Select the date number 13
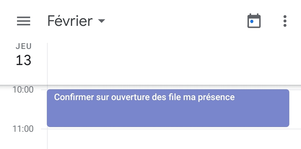The width and height of the screenshot is (301, 149). coord(23,60)
